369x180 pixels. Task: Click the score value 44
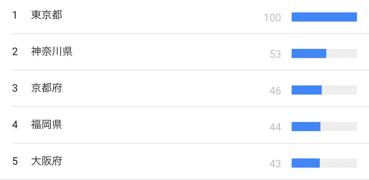click(275, 128)
